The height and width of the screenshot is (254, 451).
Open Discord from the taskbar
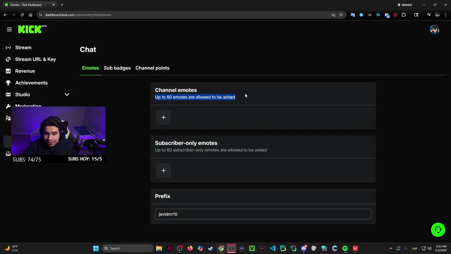(304, 248)
